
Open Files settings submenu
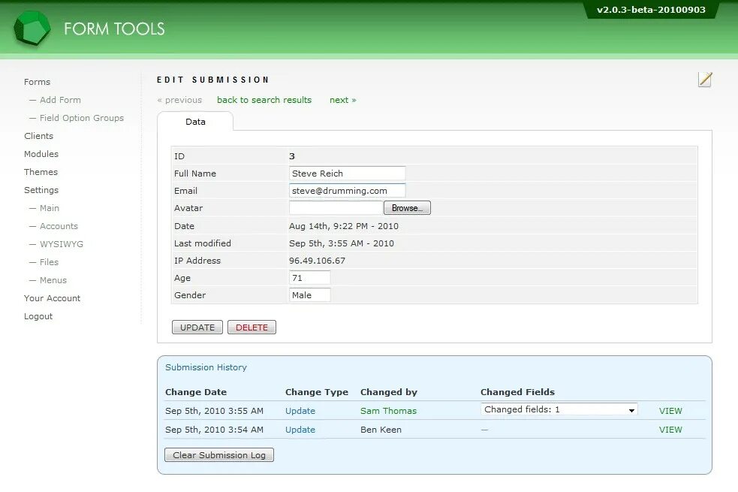[49, 262]
